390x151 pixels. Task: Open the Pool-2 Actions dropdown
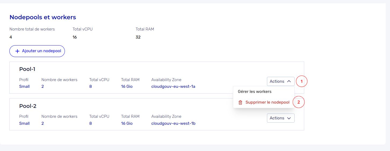pyautogui.click(x=281, y=118)
